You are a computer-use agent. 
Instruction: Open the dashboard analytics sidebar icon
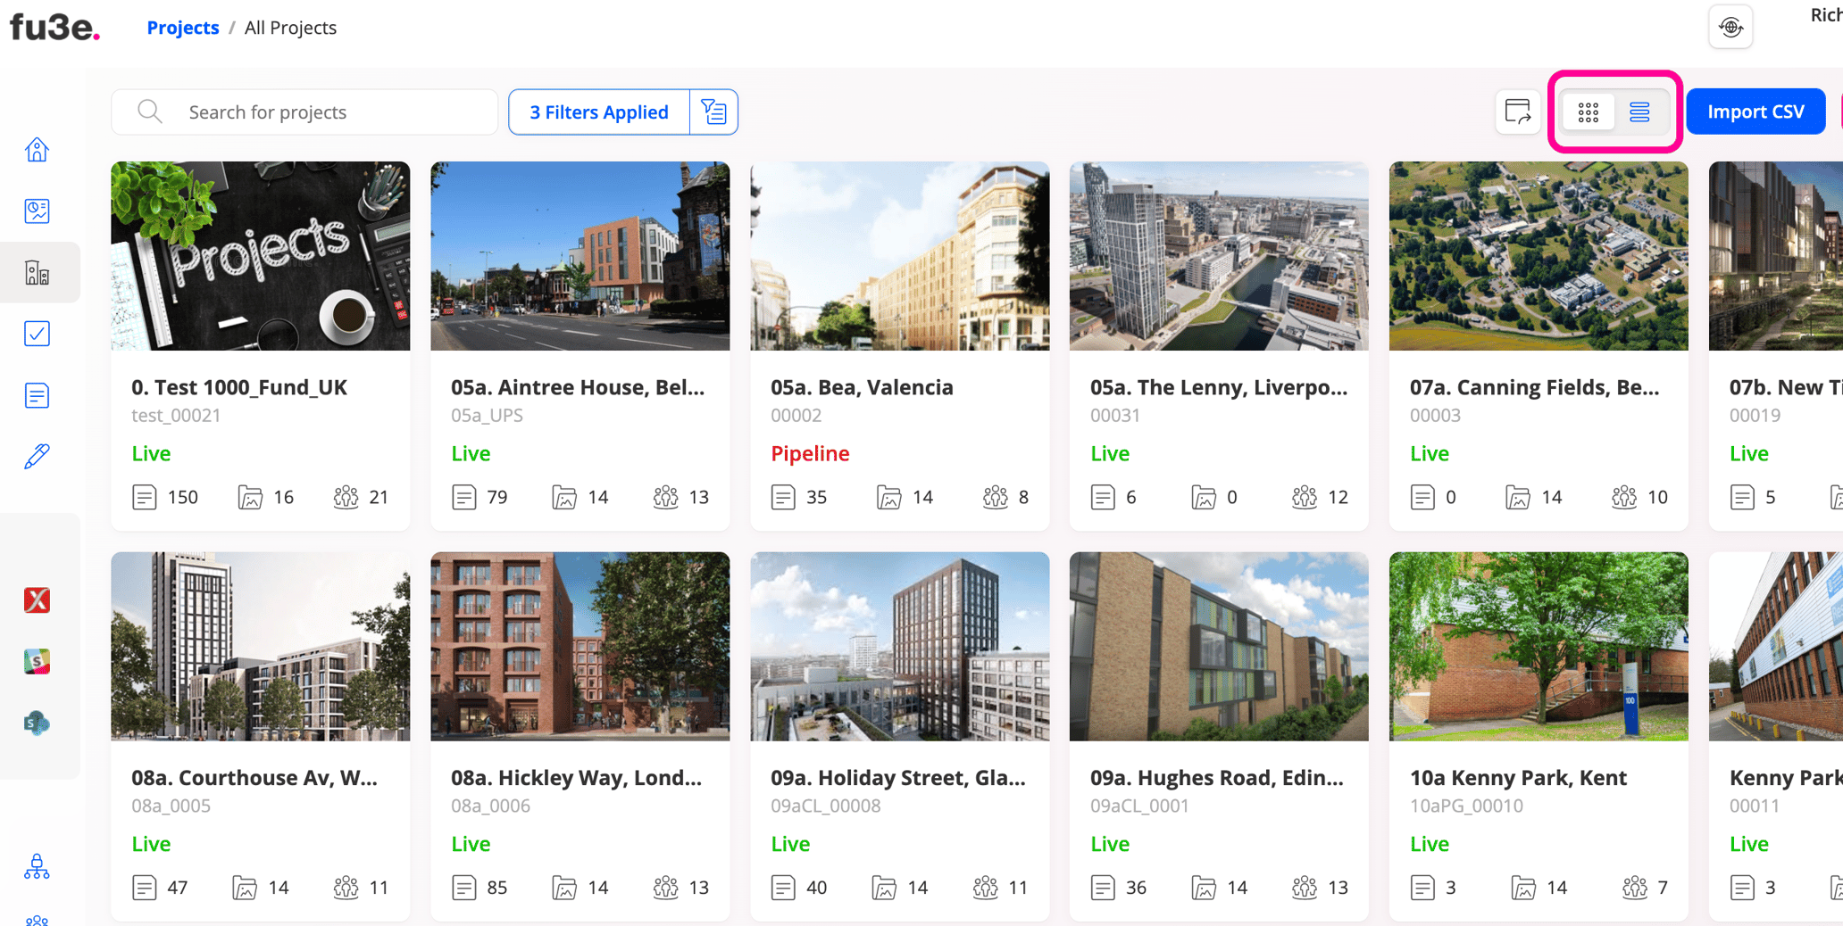(x=37, y=211)
